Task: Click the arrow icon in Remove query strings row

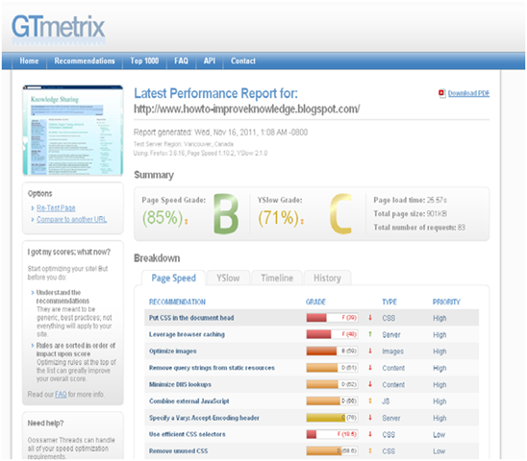Action: [370, 368]
